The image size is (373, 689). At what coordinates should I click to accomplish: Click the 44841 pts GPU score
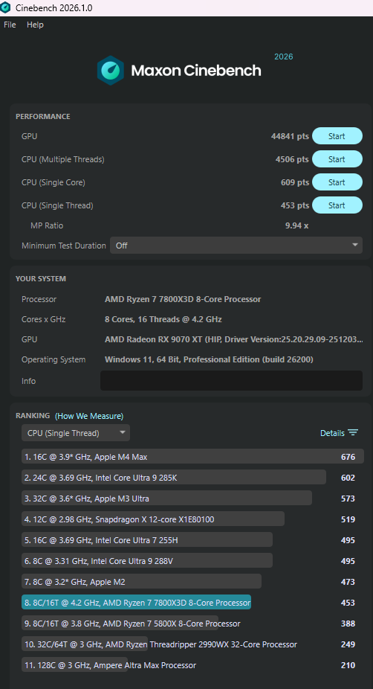pos(290,136)
